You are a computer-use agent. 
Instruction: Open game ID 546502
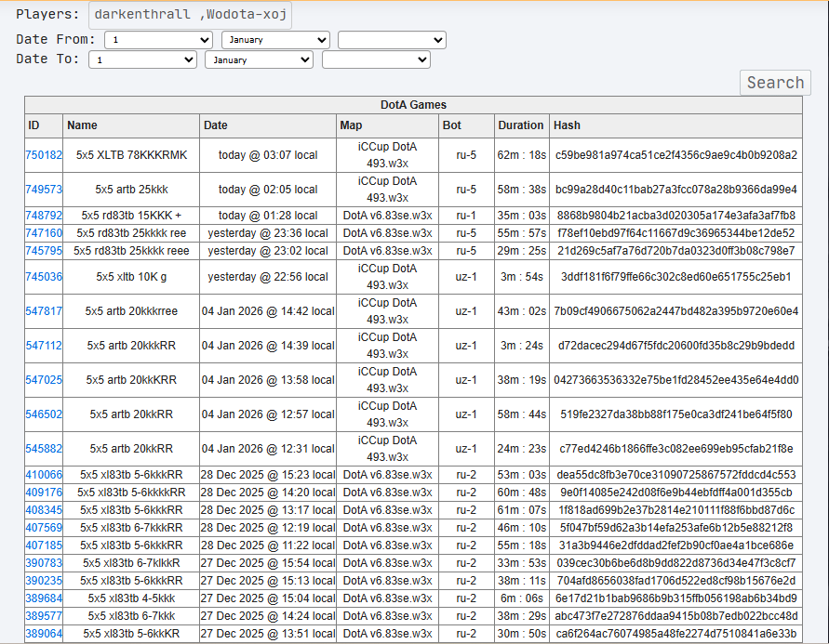pyautogui.click(x=44, y=414)
